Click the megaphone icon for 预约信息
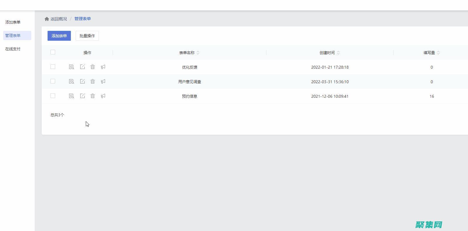This screenshot has width=468, height=231. pyautogui.click(x=103, y=96)
